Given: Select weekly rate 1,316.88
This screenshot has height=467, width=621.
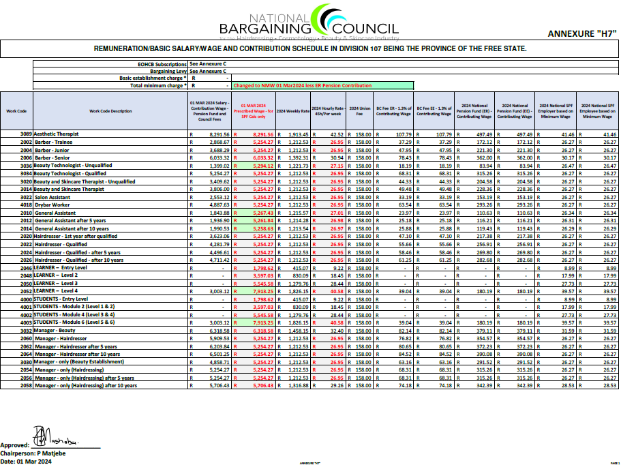Looking at the screenshot, I should (x=298, y=385).
